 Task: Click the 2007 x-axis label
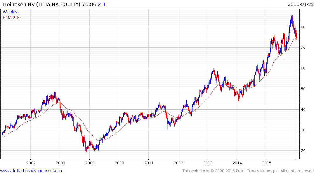point(31,163)
